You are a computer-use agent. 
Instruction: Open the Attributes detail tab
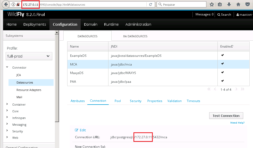[78, 101]
